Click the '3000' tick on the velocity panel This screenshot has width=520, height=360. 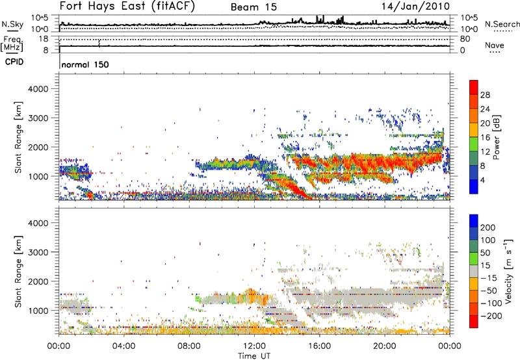pyautogui.click(x=38, y=252)
